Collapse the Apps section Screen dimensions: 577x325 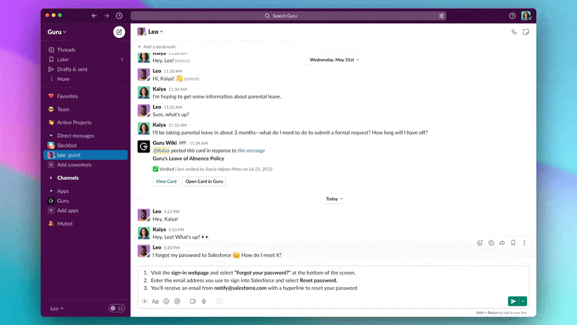51,191
